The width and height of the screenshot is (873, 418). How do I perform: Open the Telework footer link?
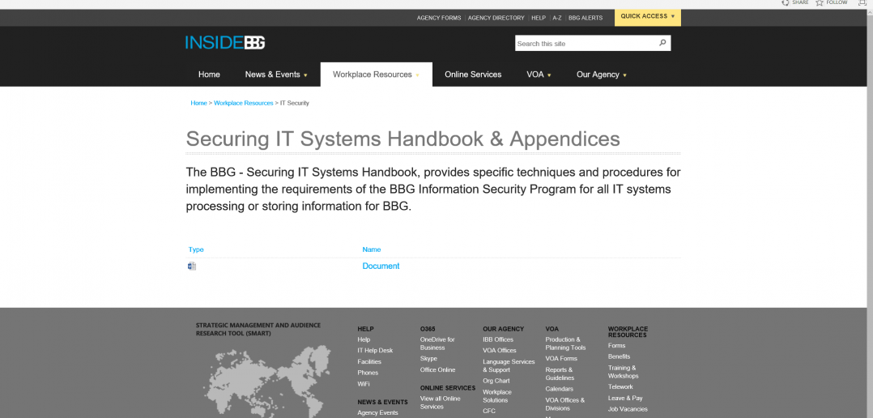(x=620, y=386)
